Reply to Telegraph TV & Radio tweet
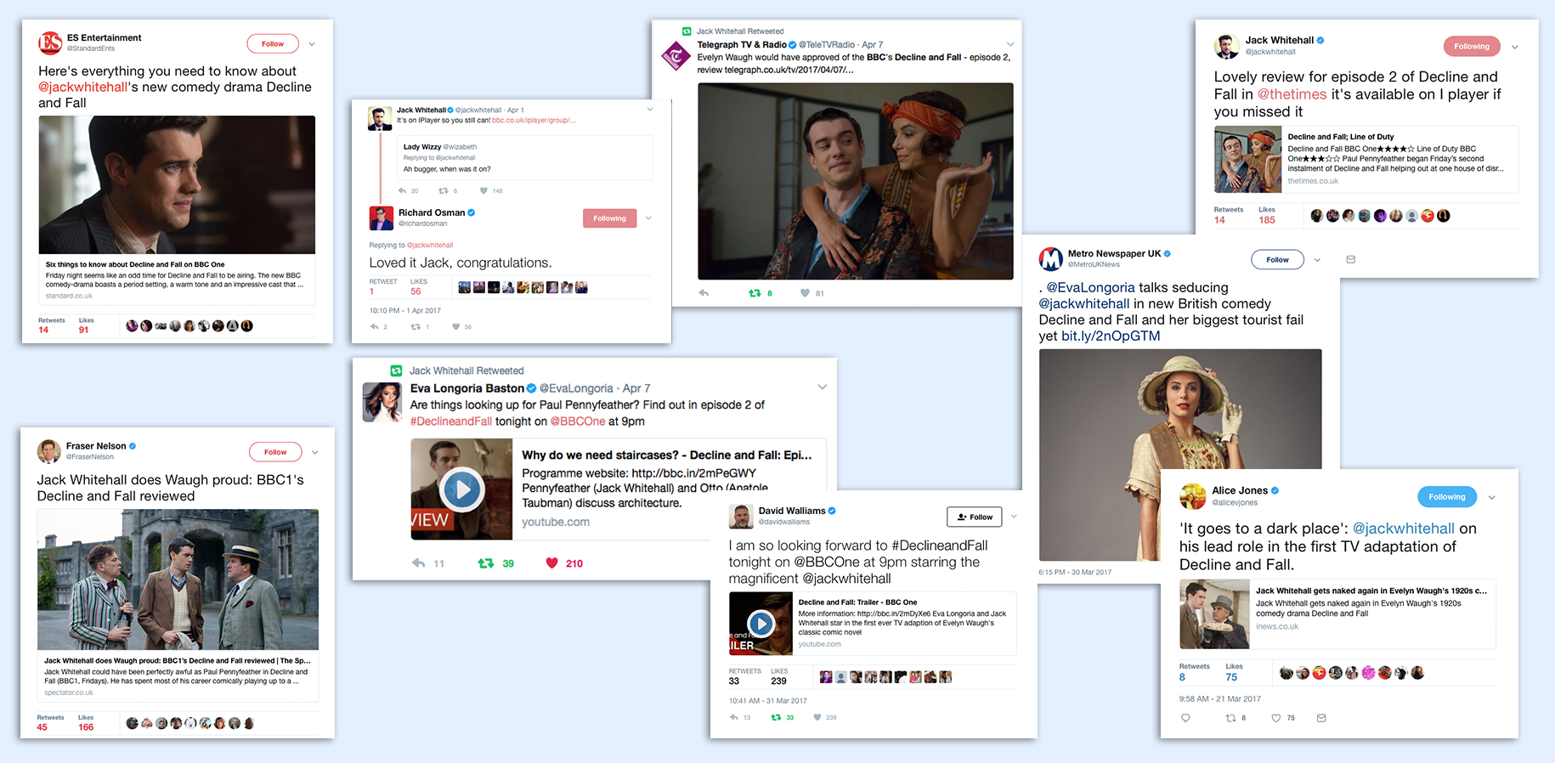 (704, 293)
